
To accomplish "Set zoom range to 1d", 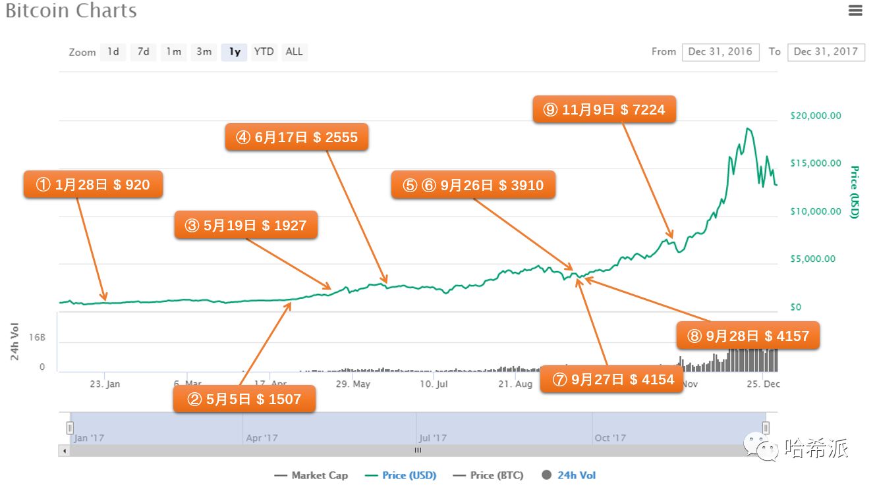I will click(113, 52).
